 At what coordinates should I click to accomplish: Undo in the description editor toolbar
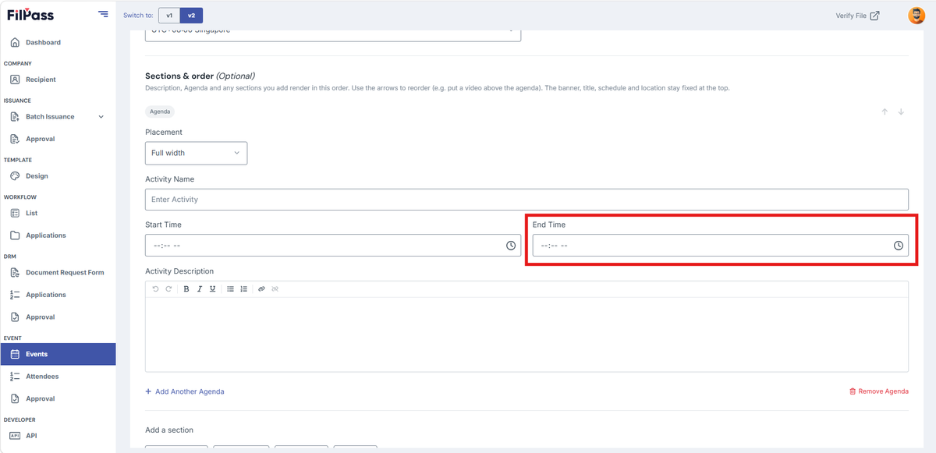tap(155, 288)
